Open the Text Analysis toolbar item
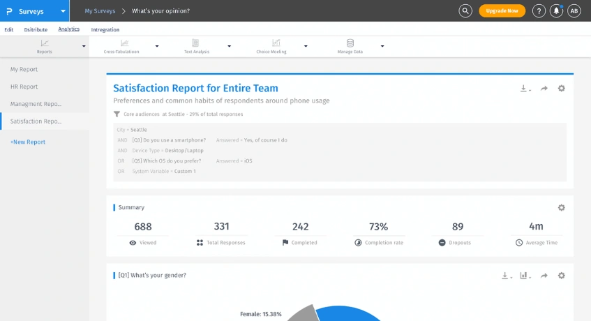 pyautogui.click(x=196, y=46)
